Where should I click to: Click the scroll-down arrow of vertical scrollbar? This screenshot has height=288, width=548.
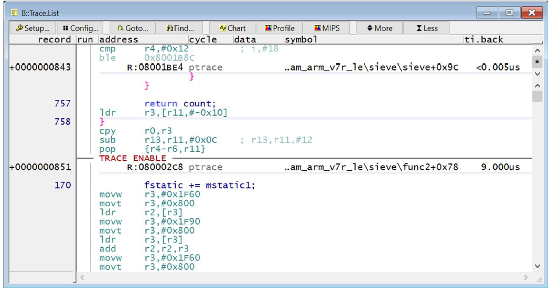pyautogui.click(x=537, y=266)
